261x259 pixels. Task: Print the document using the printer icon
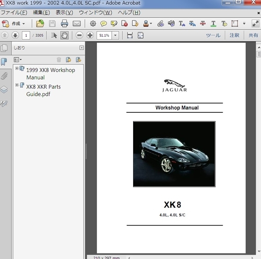64,24
